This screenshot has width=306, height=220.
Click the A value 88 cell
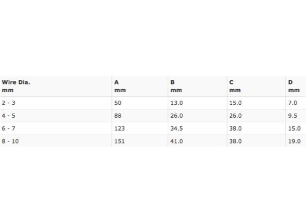[x=118, y=116]
